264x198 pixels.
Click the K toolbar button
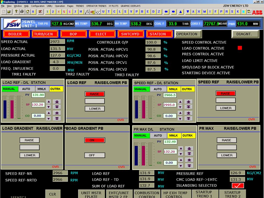click(238, 12)
